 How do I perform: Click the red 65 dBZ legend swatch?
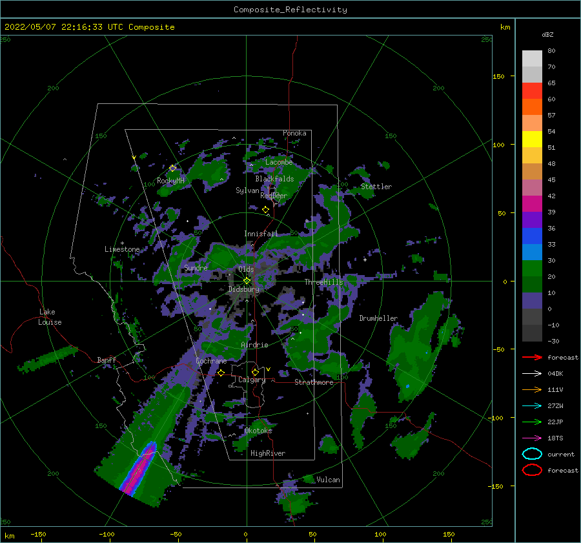pyautogui.click(x=532, y=91)
